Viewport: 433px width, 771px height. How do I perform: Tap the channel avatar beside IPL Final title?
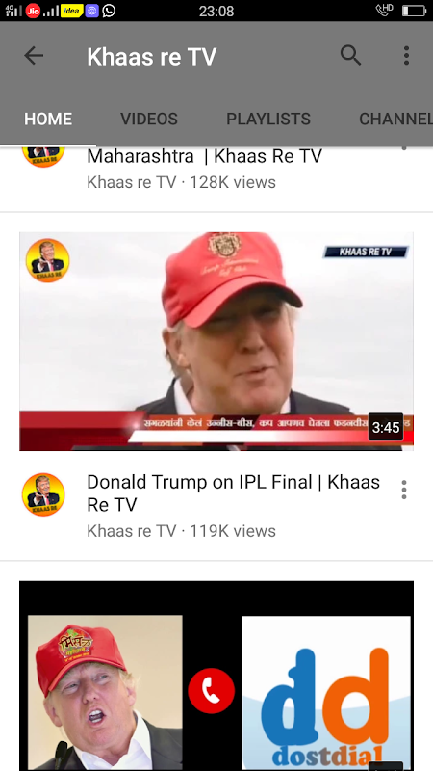43,494
